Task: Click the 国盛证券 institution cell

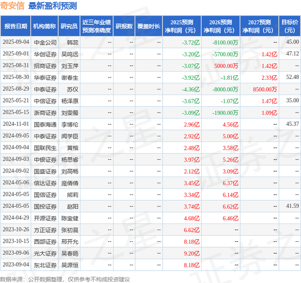Action: click(45, 171)
